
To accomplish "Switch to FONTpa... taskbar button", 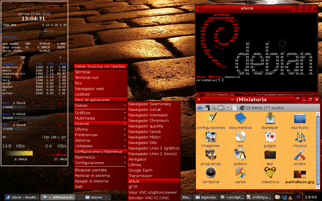I will (x=258, y=197).
